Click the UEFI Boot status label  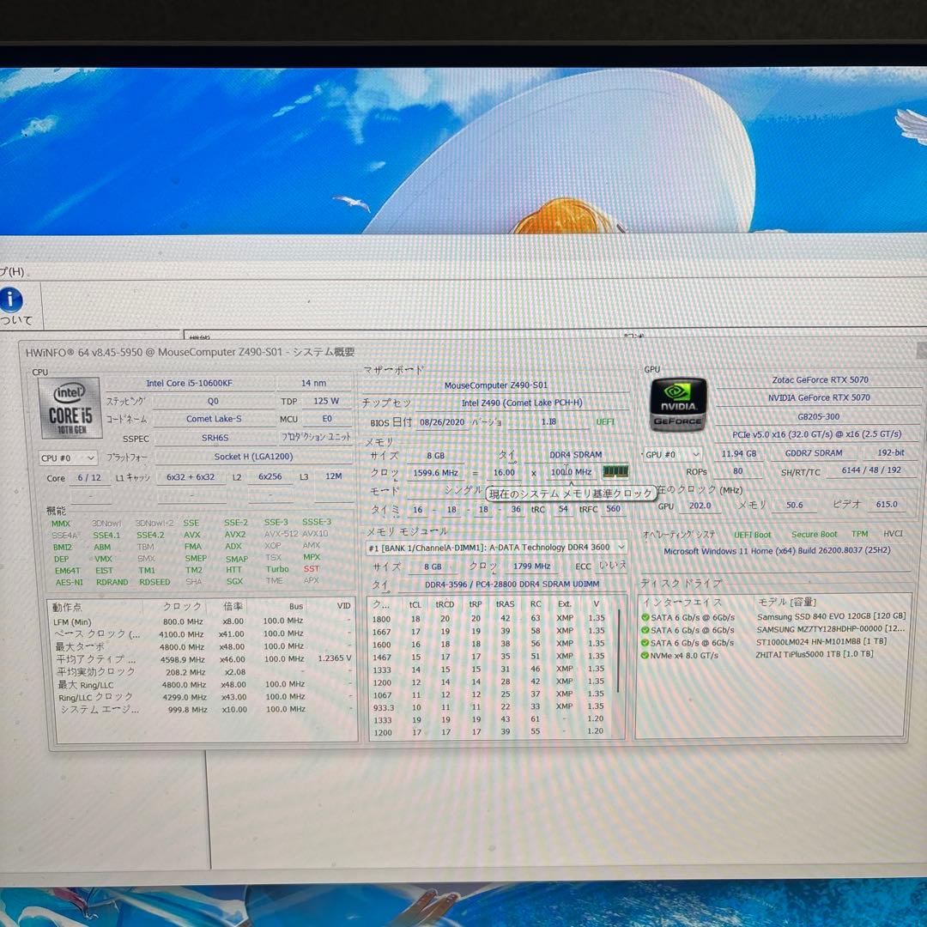[752, 535]
